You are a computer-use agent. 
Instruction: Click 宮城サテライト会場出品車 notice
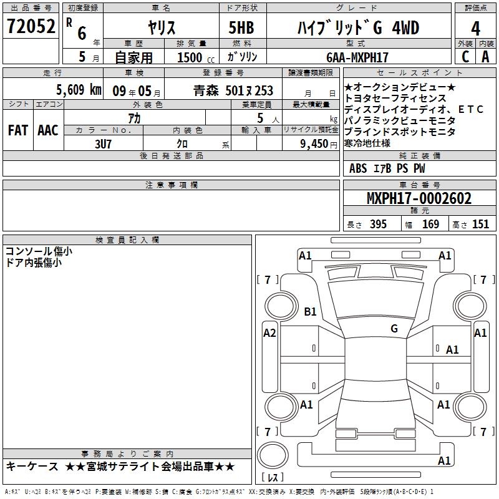[150, 467]
